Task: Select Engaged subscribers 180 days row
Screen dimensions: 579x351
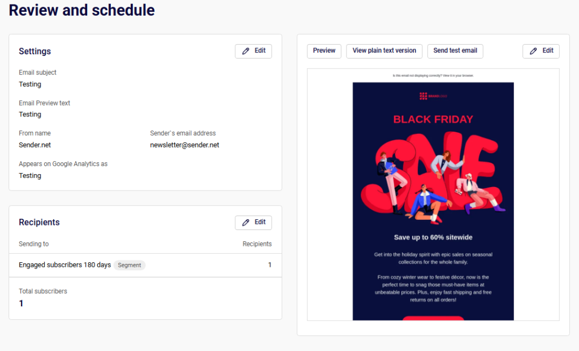Action: [x=65, y=265]
